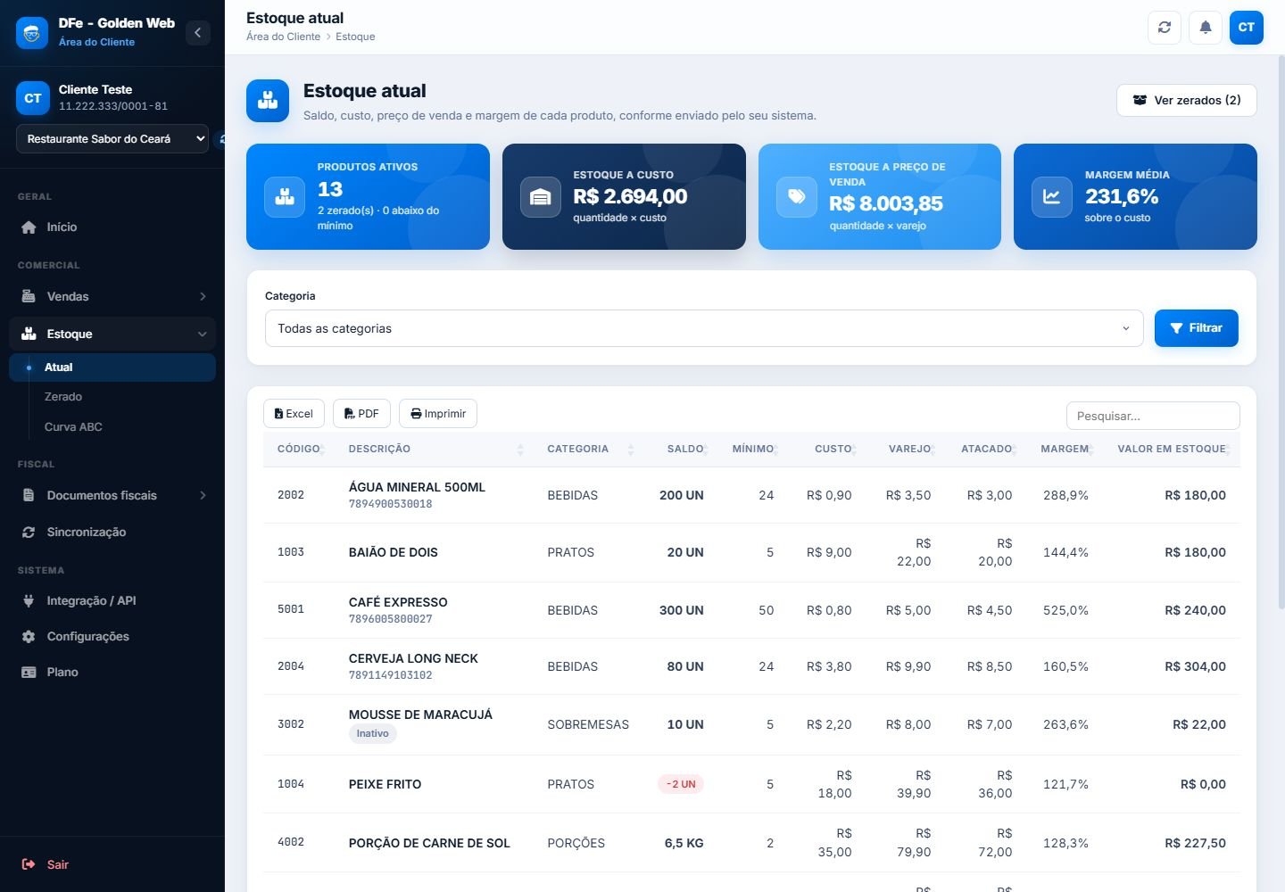This screenshot has width=1285, height=892.
Task: Click the Estoque a Preço de Venda tag icon
Action: [797, 197]
